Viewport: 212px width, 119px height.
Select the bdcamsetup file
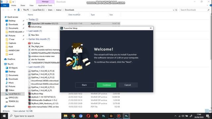[x=36, y=27]
